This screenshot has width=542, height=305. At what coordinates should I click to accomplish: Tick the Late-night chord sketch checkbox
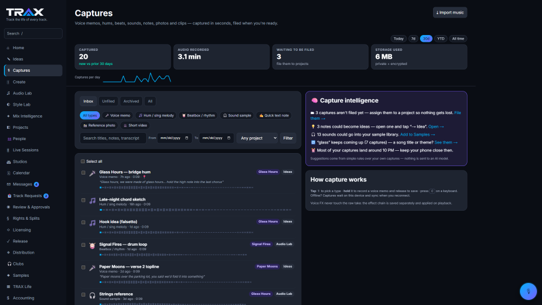[x=84, y=200]
